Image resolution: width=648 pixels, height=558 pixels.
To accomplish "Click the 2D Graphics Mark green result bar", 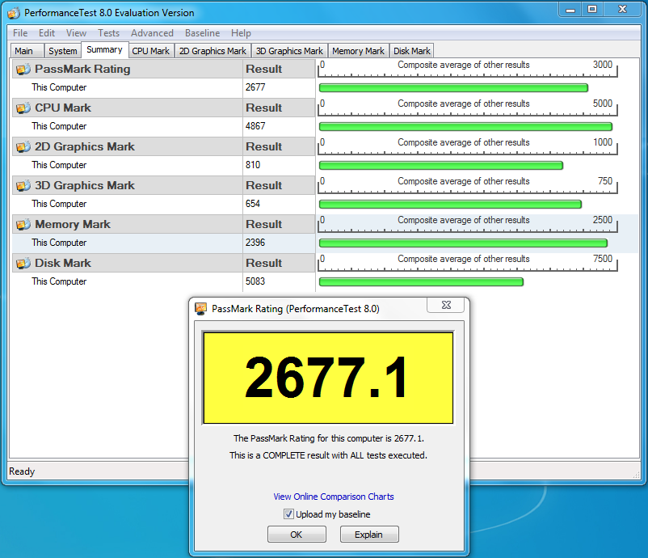I will (441, 166).
